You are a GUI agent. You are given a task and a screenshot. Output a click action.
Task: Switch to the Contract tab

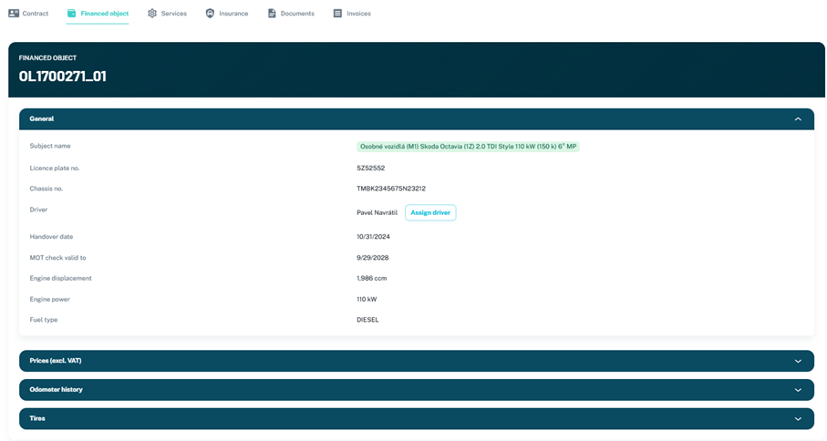(x=36, y=14)
